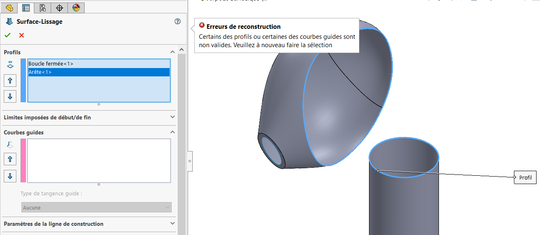Click the Profils selection icon
Viewport: 542px width, 235px height.
tap(10, 65)
